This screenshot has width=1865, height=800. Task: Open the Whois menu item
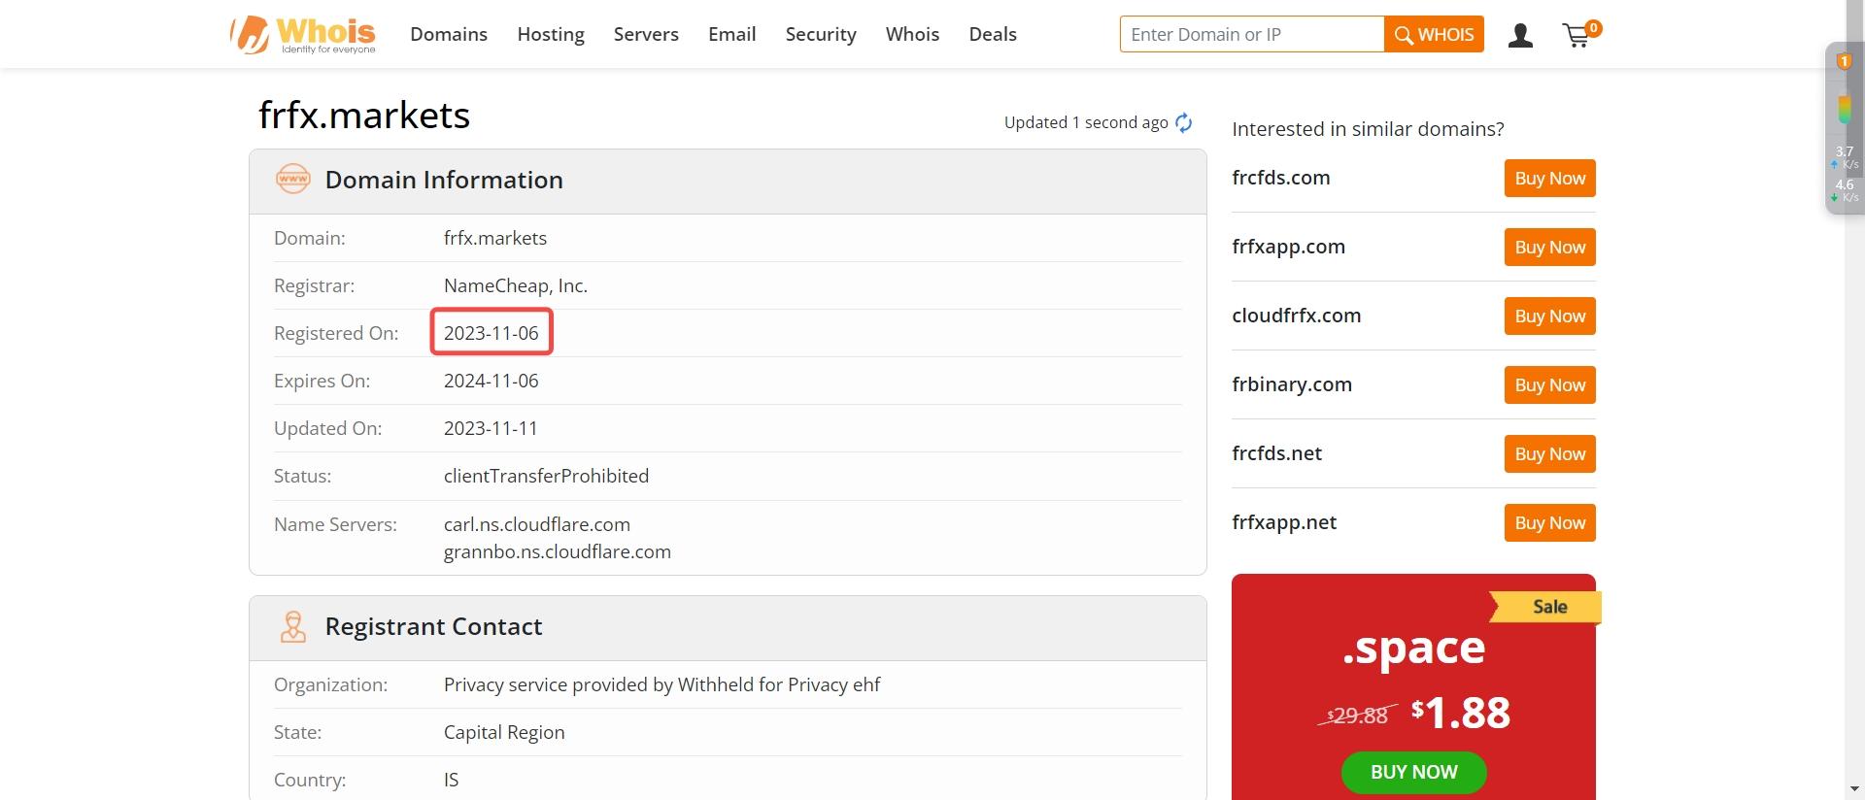[x=912, y=34]
